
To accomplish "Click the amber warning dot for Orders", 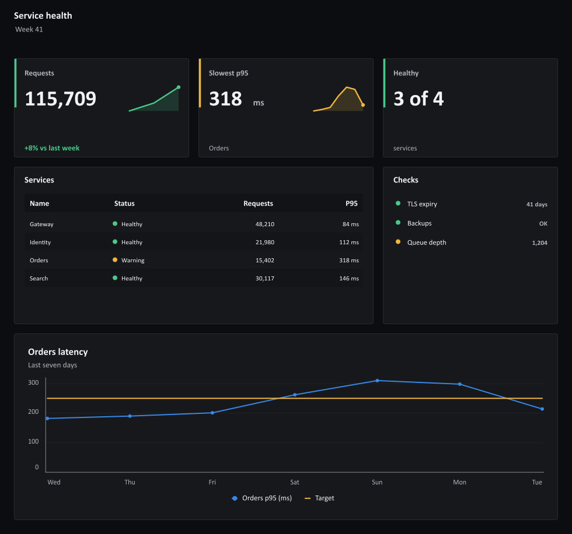I will click(x=115, y=260).
